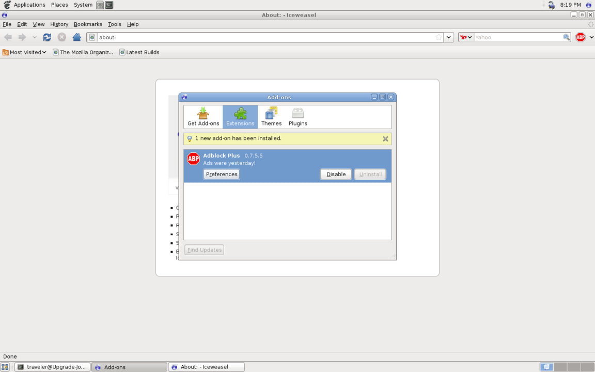Click the version number 0.7.5.5
This screenshot has width=595, height=372.
(x=254, y=156)
